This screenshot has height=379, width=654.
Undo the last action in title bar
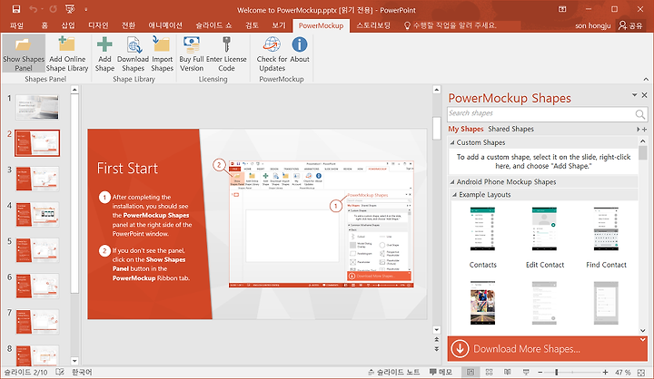tap(34, 9)
